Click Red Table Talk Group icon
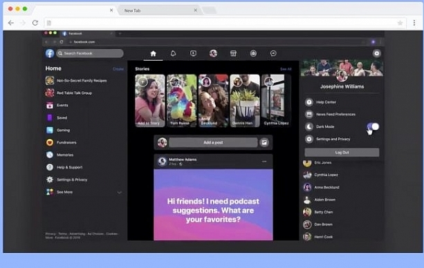Viewport: 424px width, 268px height. tap(50, 93)
